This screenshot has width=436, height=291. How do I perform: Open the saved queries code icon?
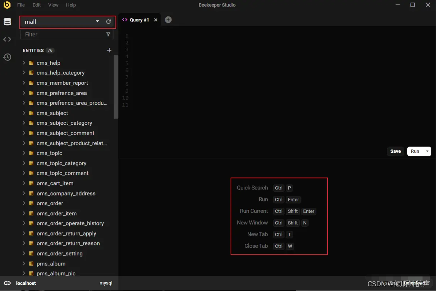pos(7,39)
